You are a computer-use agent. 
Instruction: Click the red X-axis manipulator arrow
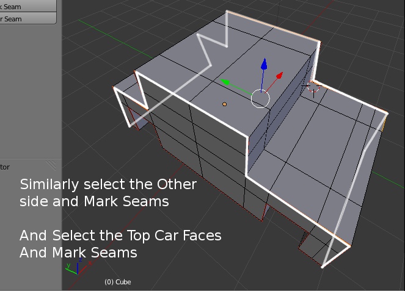280,76
